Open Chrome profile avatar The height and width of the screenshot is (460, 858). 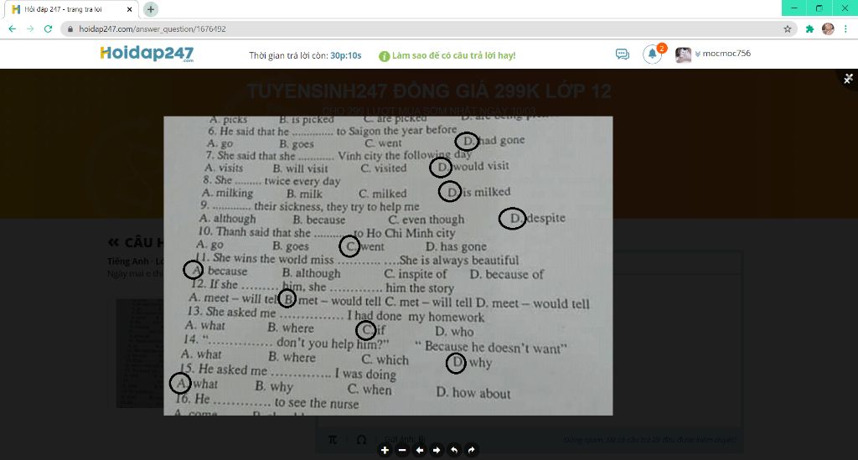(x=828, y=29)
